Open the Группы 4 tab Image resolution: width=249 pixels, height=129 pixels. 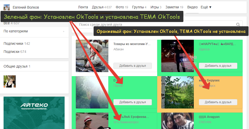[139, 7]
